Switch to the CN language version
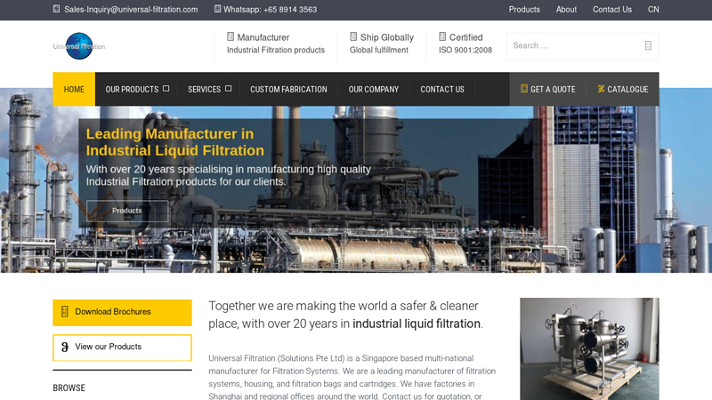712x400 pixels. [x=653, y=10]
